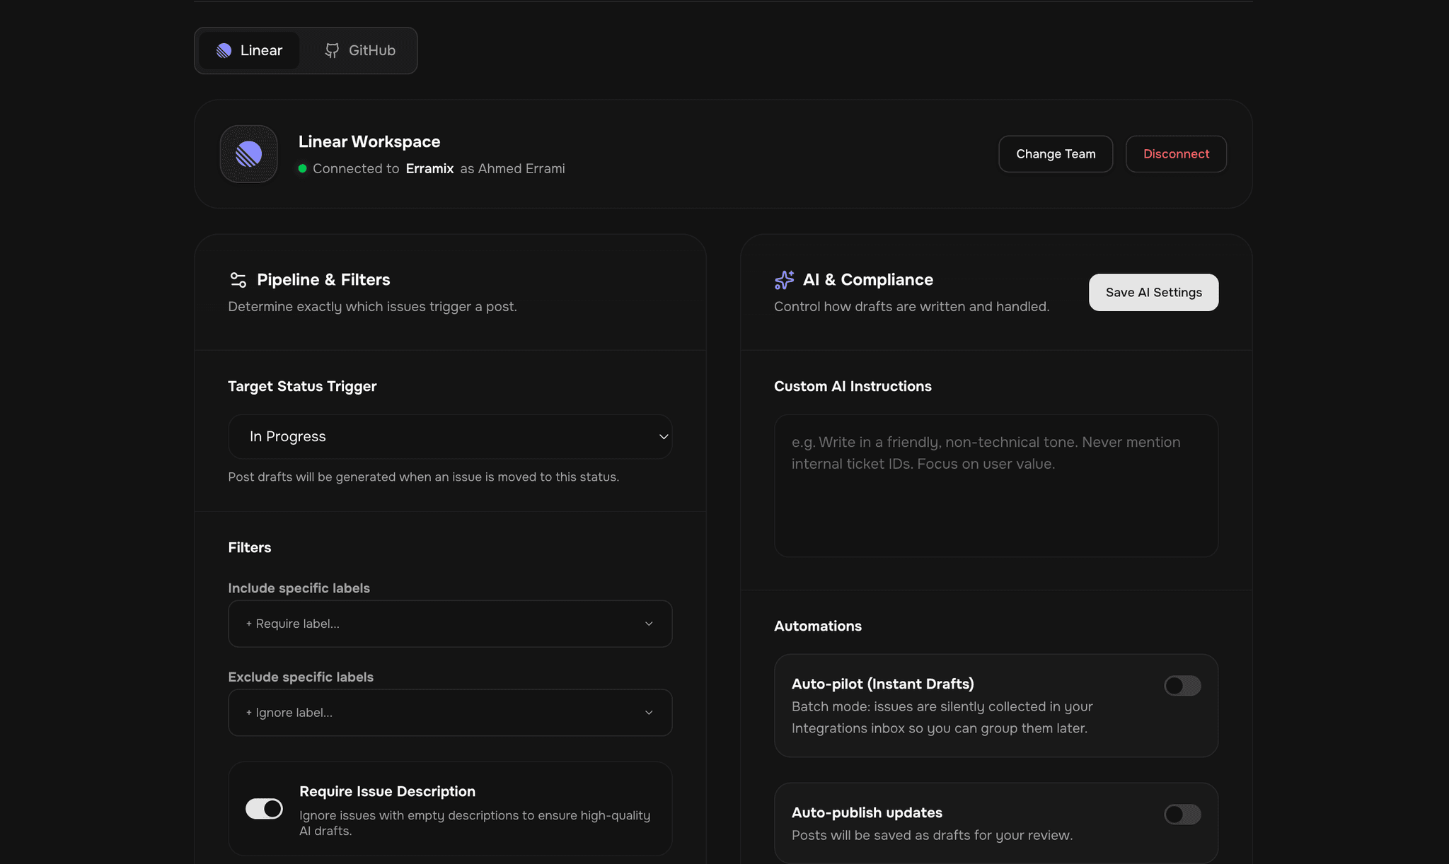Click 'Control how drafts are written and handled.'

pyautogui.click(x=911, y=307)
